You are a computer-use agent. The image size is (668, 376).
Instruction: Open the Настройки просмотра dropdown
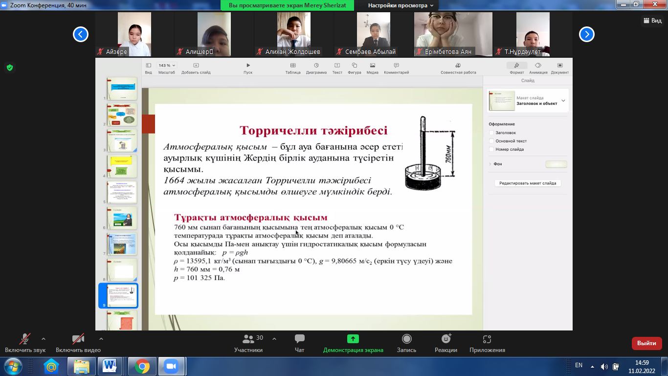pyautogui.click(x=401, y=5)
